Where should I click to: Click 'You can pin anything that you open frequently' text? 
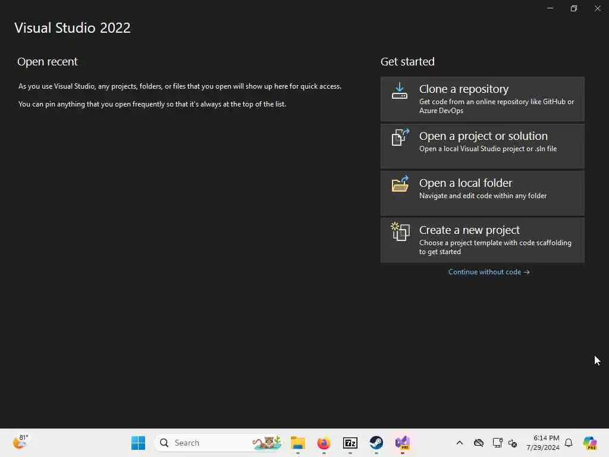(152, 104)
